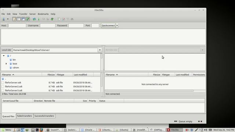235x132 pixels.
Task: Toggle remote directory tree display
Action: [23, 19]
